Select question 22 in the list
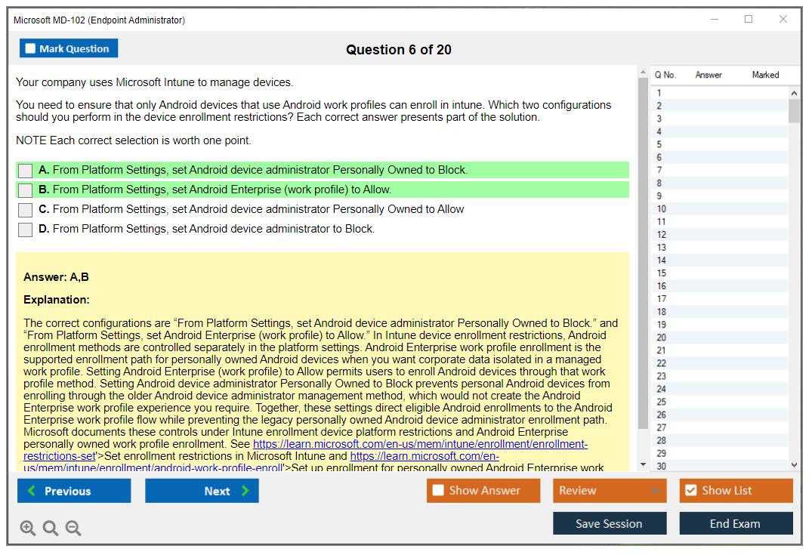 coord(720,363)
